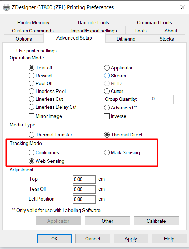Screen dimensions: 189x249
Task: Click the Other button
Action: tap(107, 221)
